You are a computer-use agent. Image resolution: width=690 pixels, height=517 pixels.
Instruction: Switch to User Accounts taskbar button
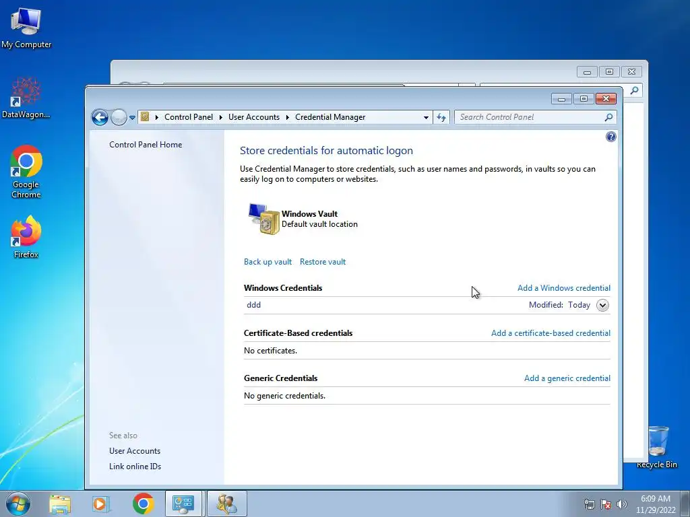coord(226,504)
